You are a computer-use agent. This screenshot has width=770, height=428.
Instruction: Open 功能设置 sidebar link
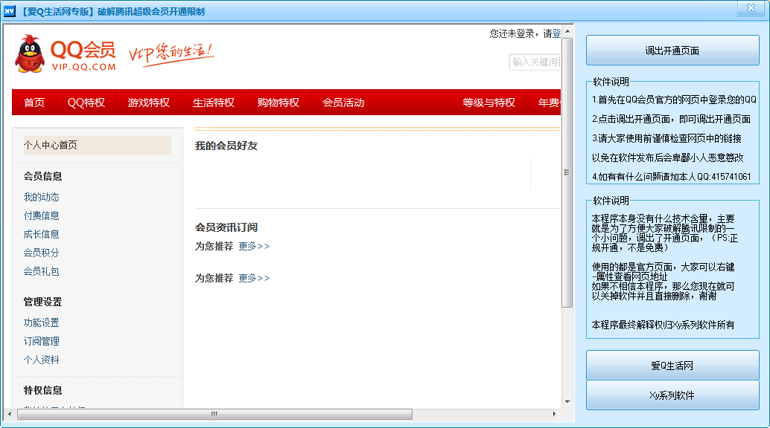[x=41, y=322]
